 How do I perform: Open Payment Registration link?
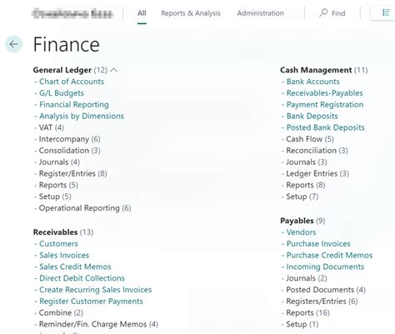pyautogui.click(x=325, y=105)
